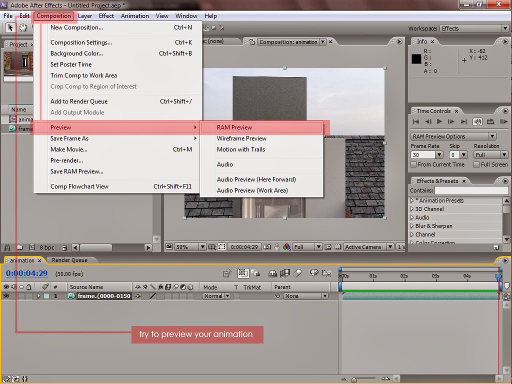512x384 pixels.
Task: Activate the Region of Interest tool
Action: (221, 247)
